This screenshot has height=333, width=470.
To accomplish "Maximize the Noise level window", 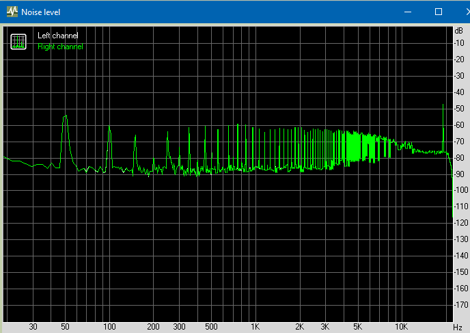I will tap(439, 12).
